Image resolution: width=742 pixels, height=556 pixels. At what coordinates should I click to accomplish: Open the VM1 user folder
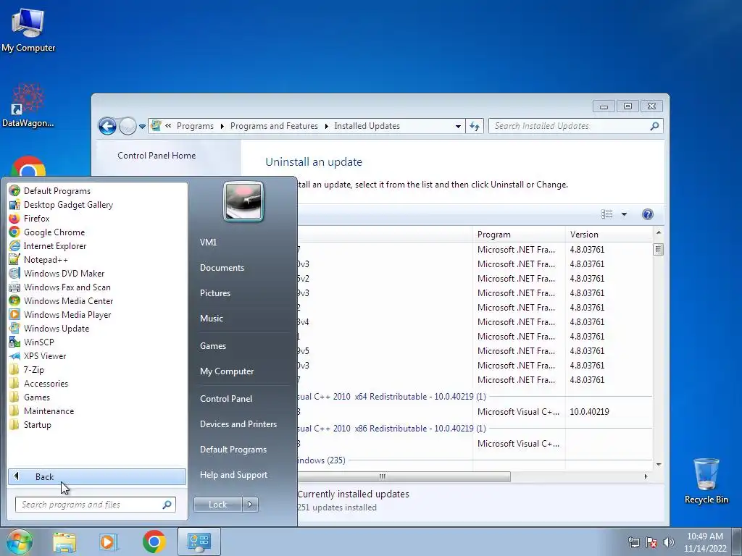pos(208,242)
